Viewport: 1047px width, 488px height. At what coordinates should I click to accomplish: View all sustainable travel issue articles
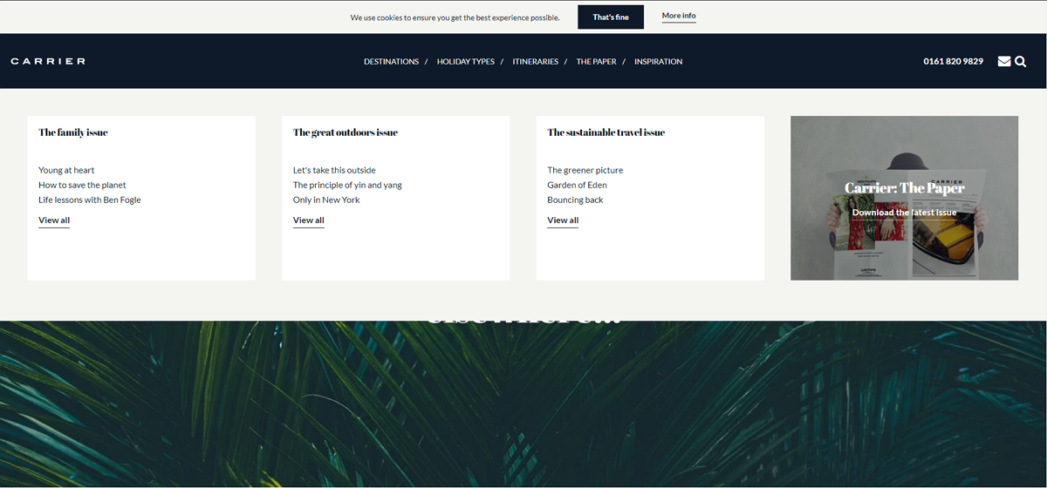563,220
